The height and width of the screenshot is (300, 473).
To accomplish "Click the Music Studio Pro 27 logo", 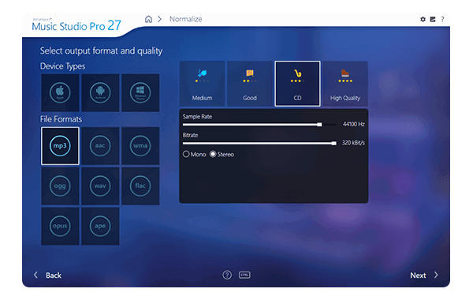I will [x=76, y=25].
